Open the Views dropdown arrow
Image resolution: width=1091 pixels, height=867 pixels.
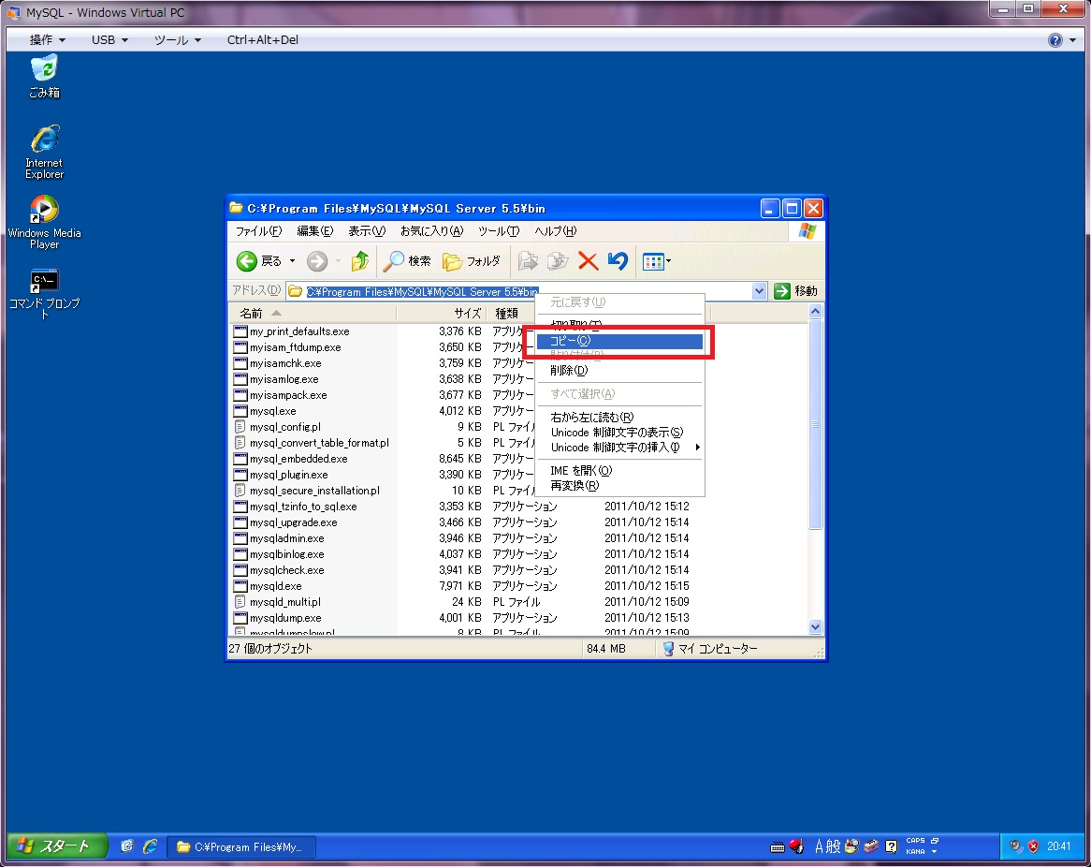pyautogui.click(x=669, y=262)
